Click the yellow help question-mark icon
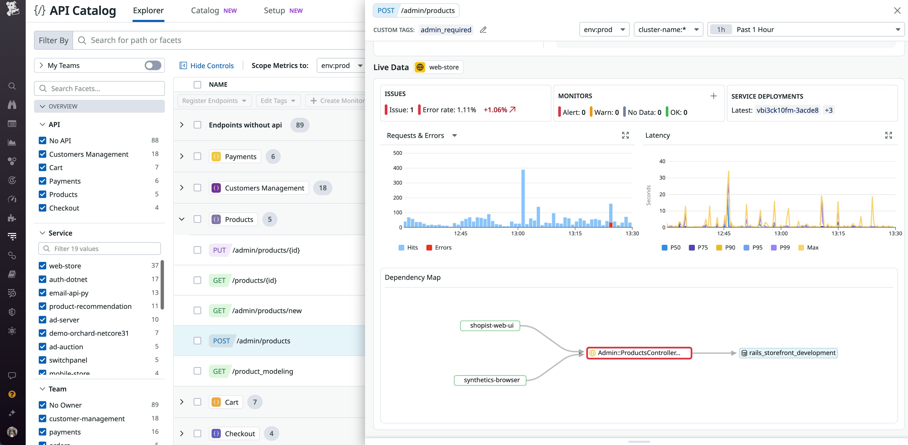The height and width of the screenshot is (445, 908). pos(12,394)
